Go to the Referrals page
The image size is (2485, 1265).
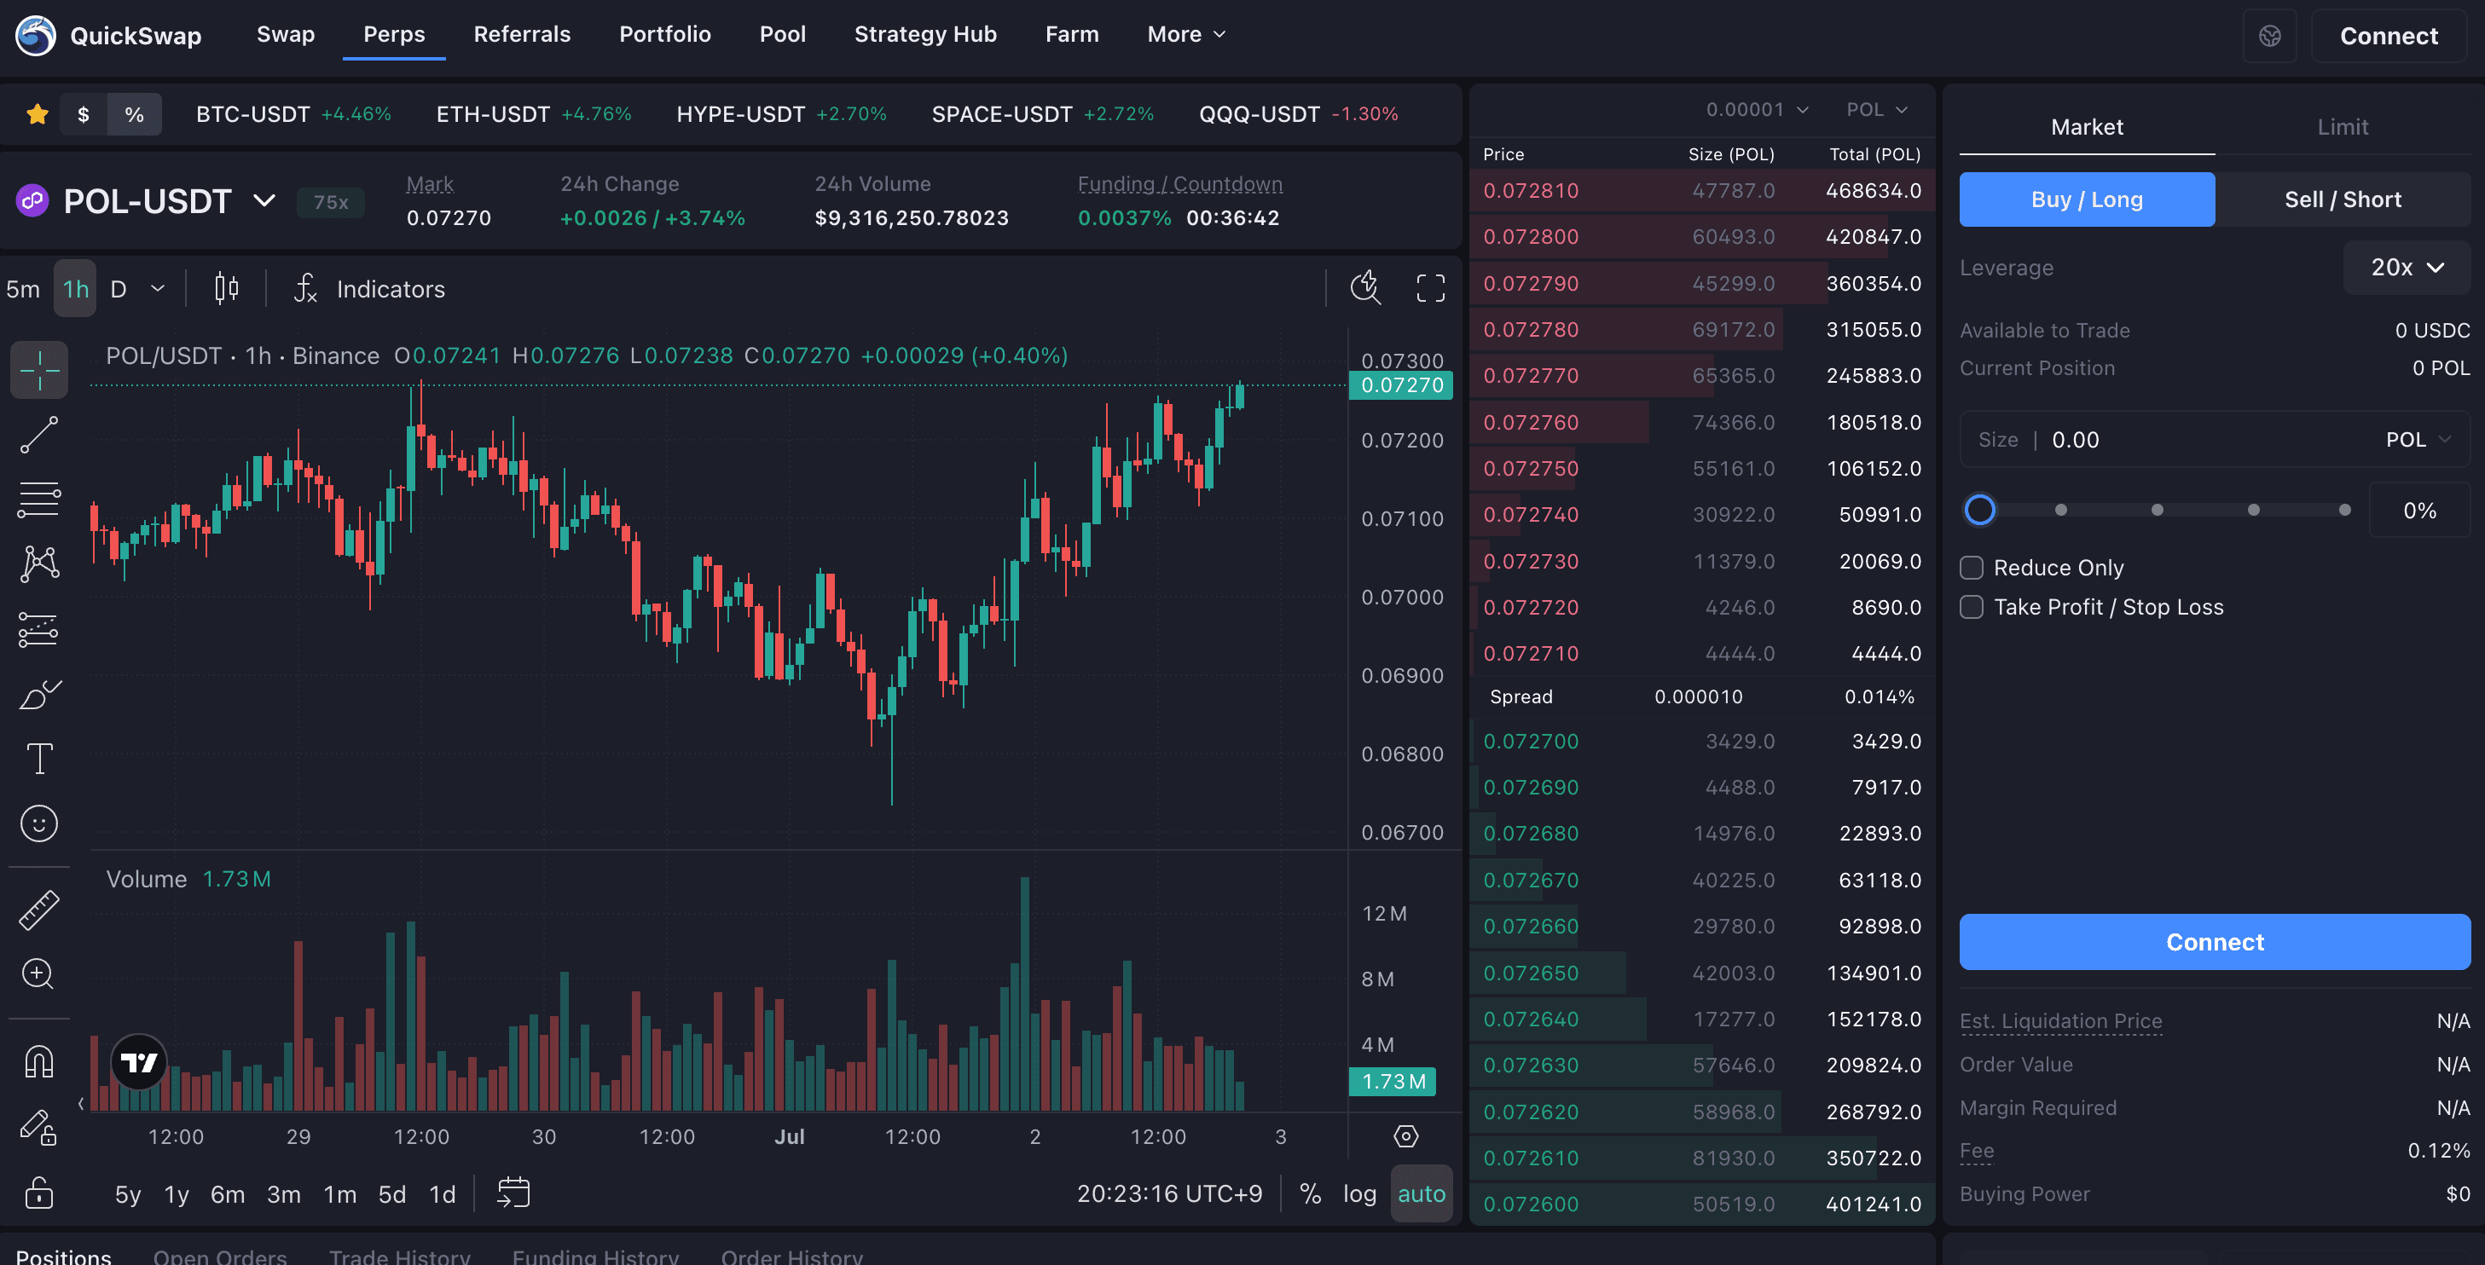(522, 35)
